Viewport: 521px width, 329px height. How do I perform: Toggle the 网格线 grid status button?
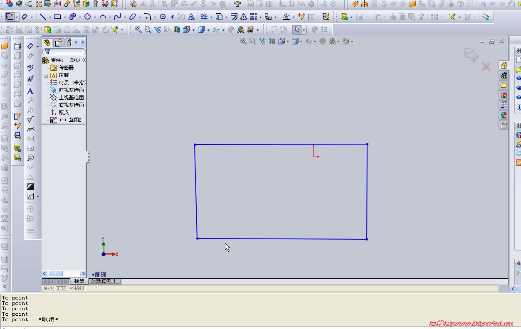[x=77, y=288]
